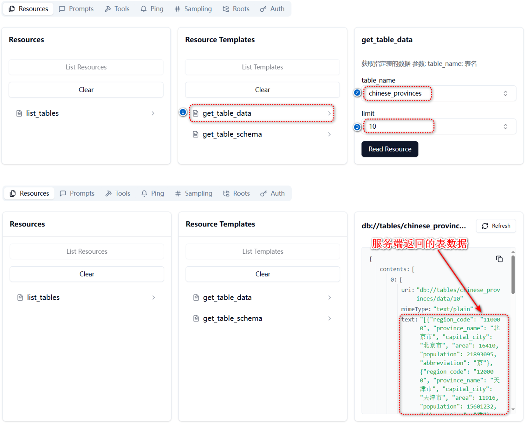Screen dimensions: 529x428
Task: Click the "0: {" JSON line
Action: click(396, 280)
